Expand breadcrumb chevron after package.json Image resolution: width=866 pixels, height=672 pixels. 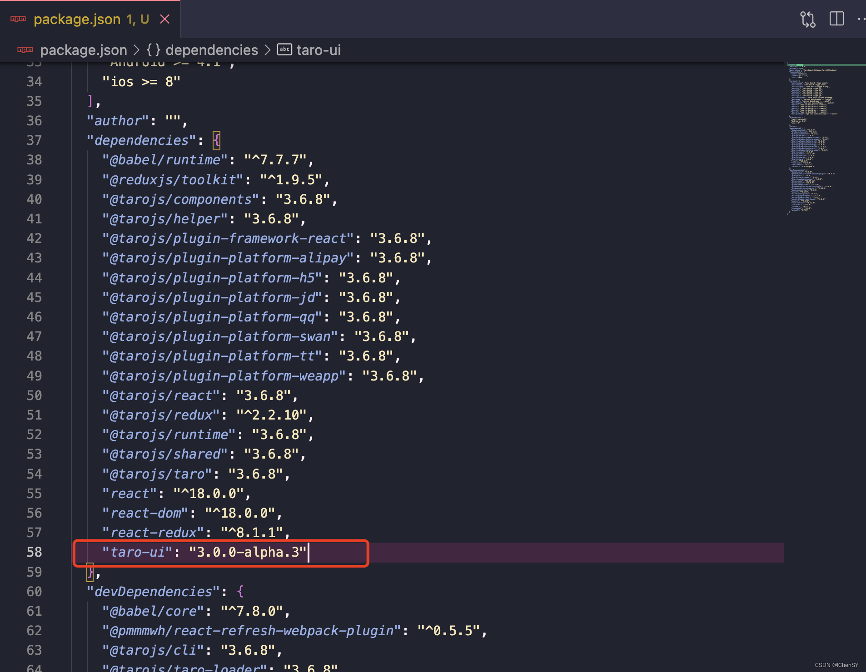(x=136, y=50)
